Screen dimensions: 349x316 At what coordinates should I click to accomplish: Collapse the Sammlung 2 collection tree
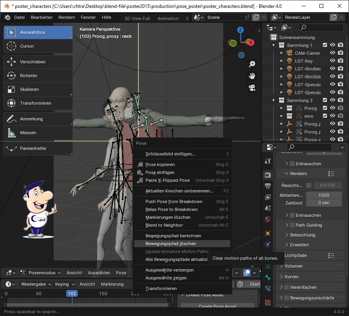[274, 100]
